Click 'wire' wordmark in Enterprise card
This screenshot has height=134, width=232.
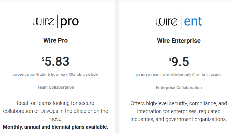tap(166, 22)
